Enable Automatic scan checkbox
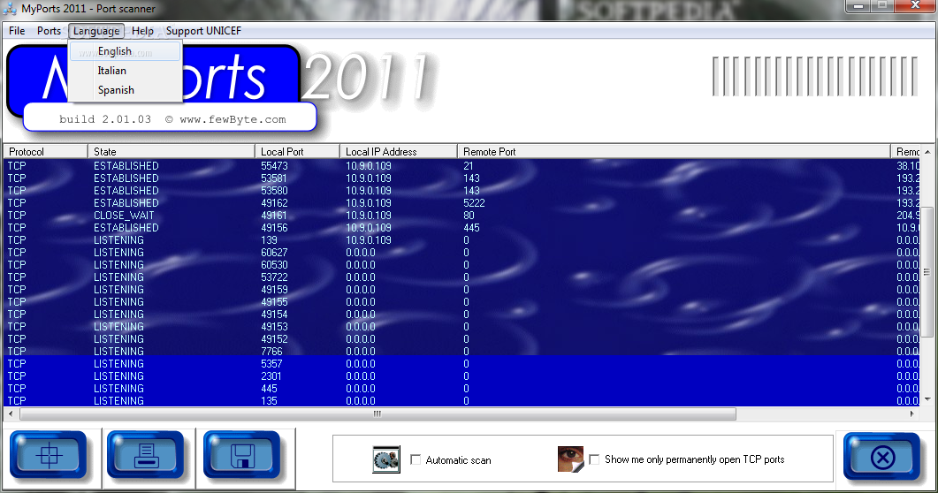The width and height of the screenshot is (938, 493). [416, 459]
